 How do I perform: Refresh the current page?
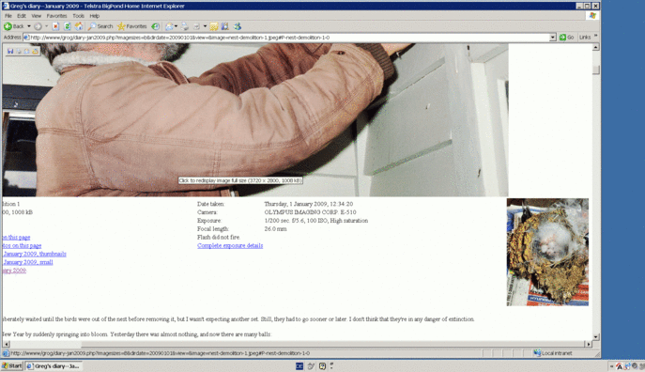67,26
